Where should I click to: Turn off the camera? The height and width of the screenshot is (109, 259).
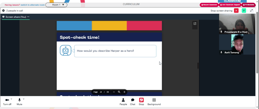(7, 102)
